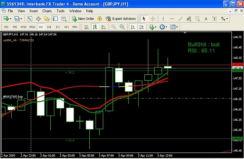244x159 pixels.
Task: Open the Charts menu
Action: click(47, 11)
